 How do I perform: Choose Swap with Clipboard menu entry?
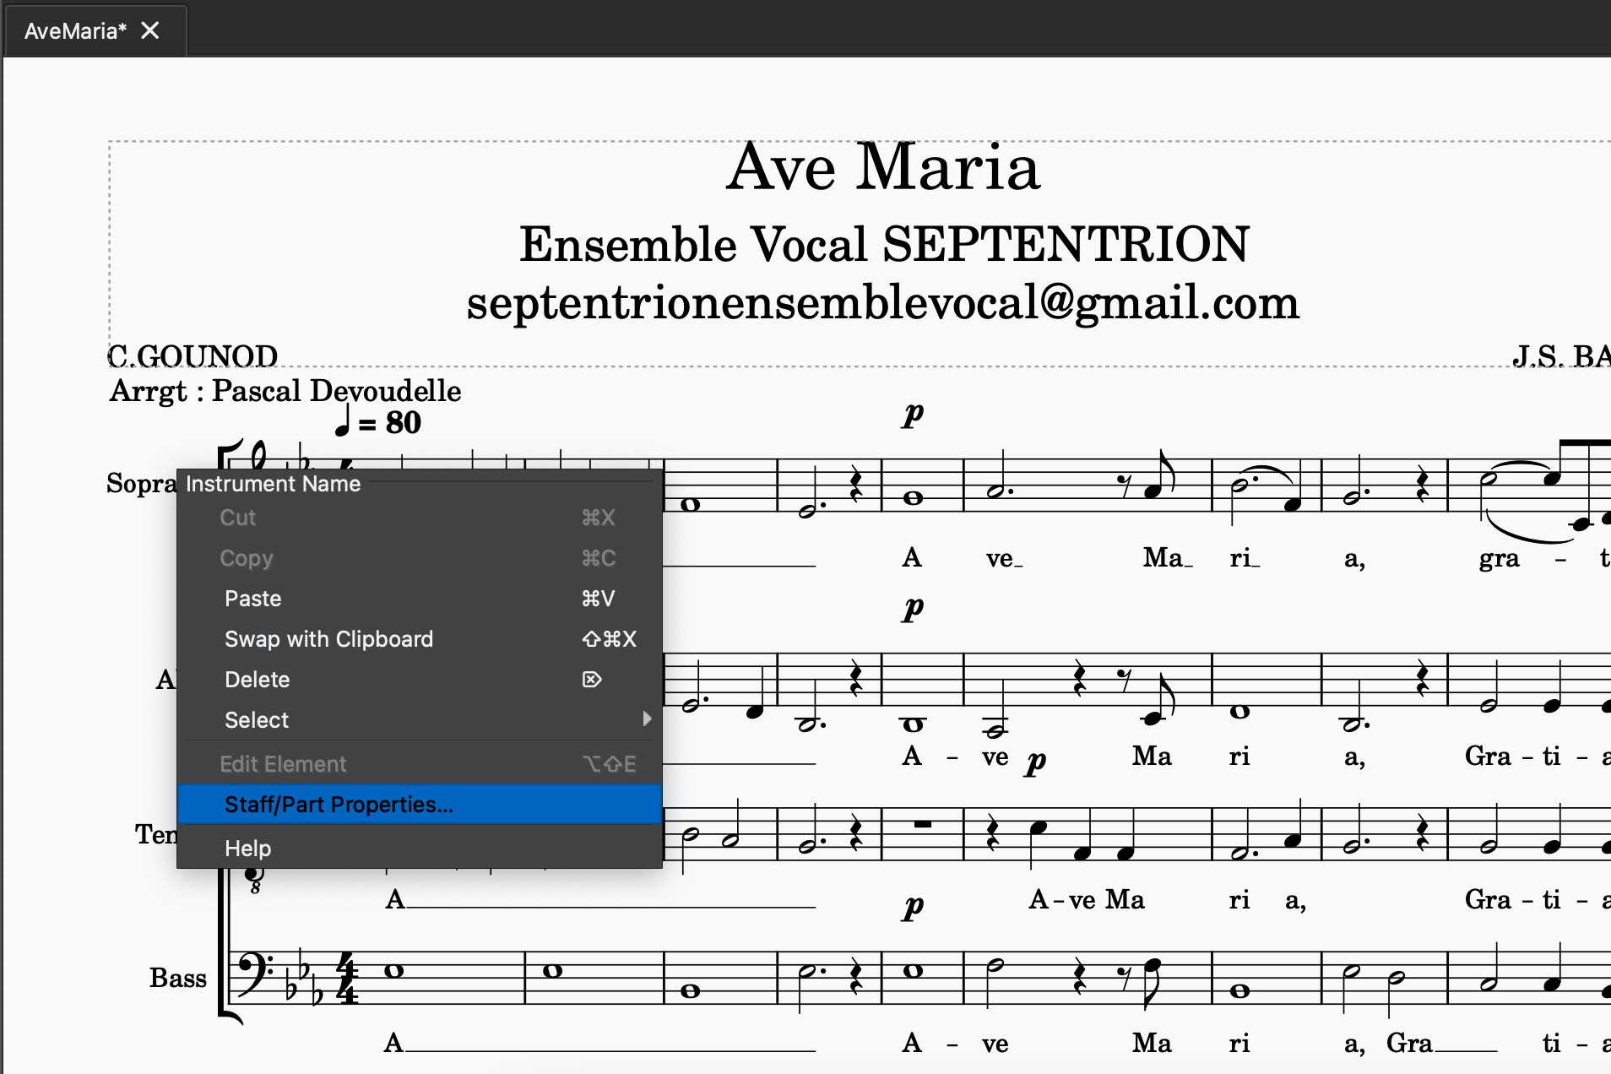click(x=420, y=639)
